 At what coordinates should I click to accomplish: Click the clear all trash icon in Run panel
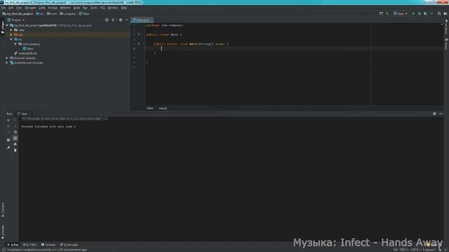[15, 150]
